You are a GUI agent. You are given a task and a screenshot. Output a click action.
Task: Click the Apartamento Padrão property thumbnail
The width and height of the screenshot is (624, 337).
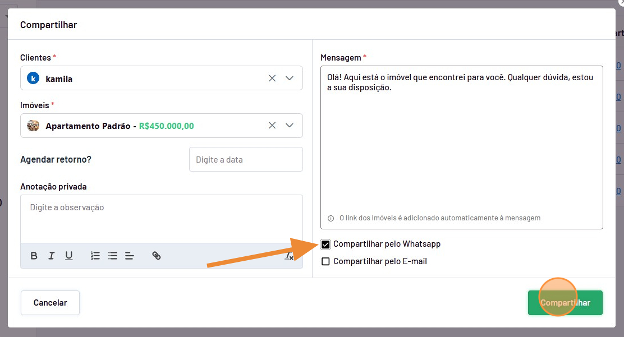[x=33, y=126]
